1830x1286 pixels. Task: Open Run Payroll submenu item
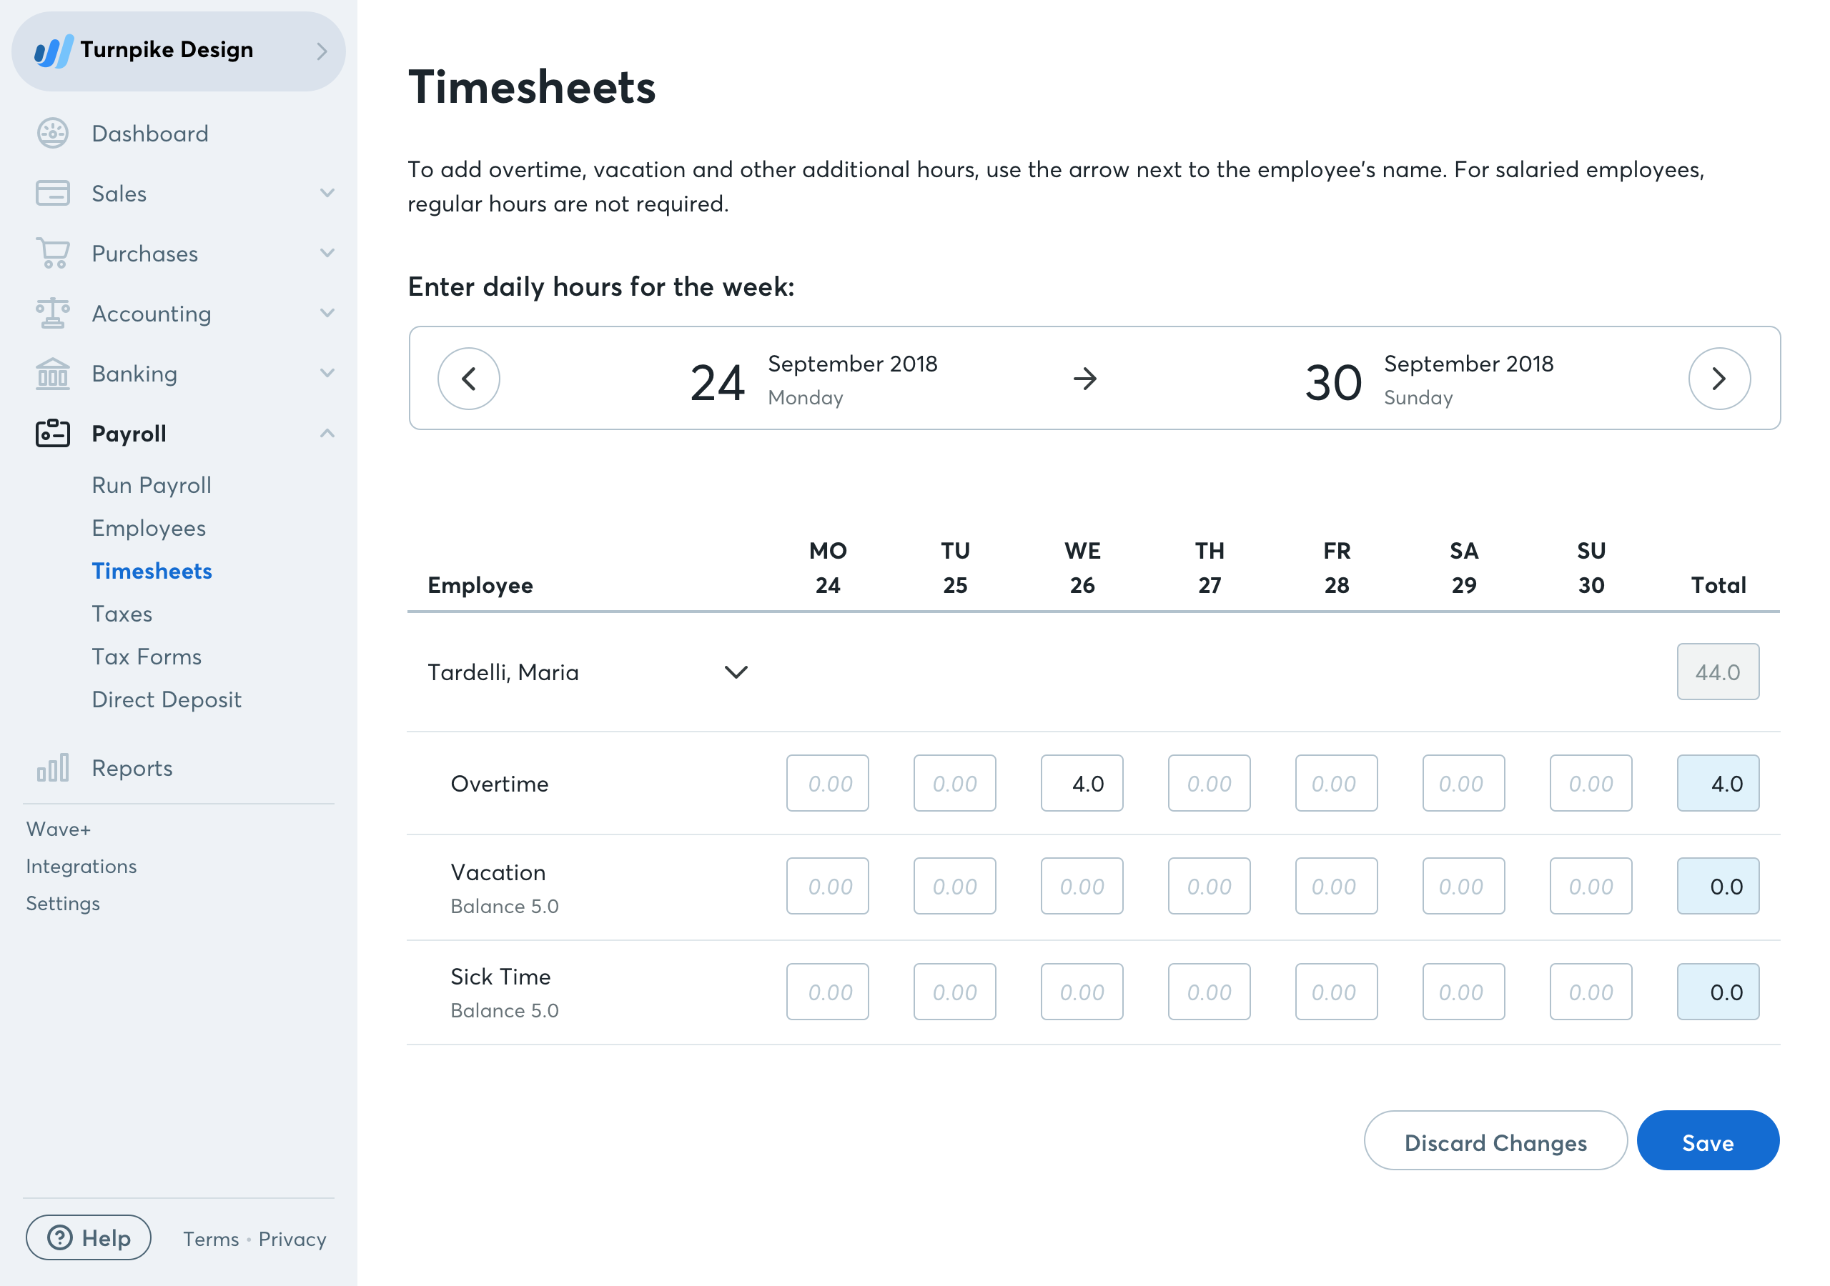[152, 484]
